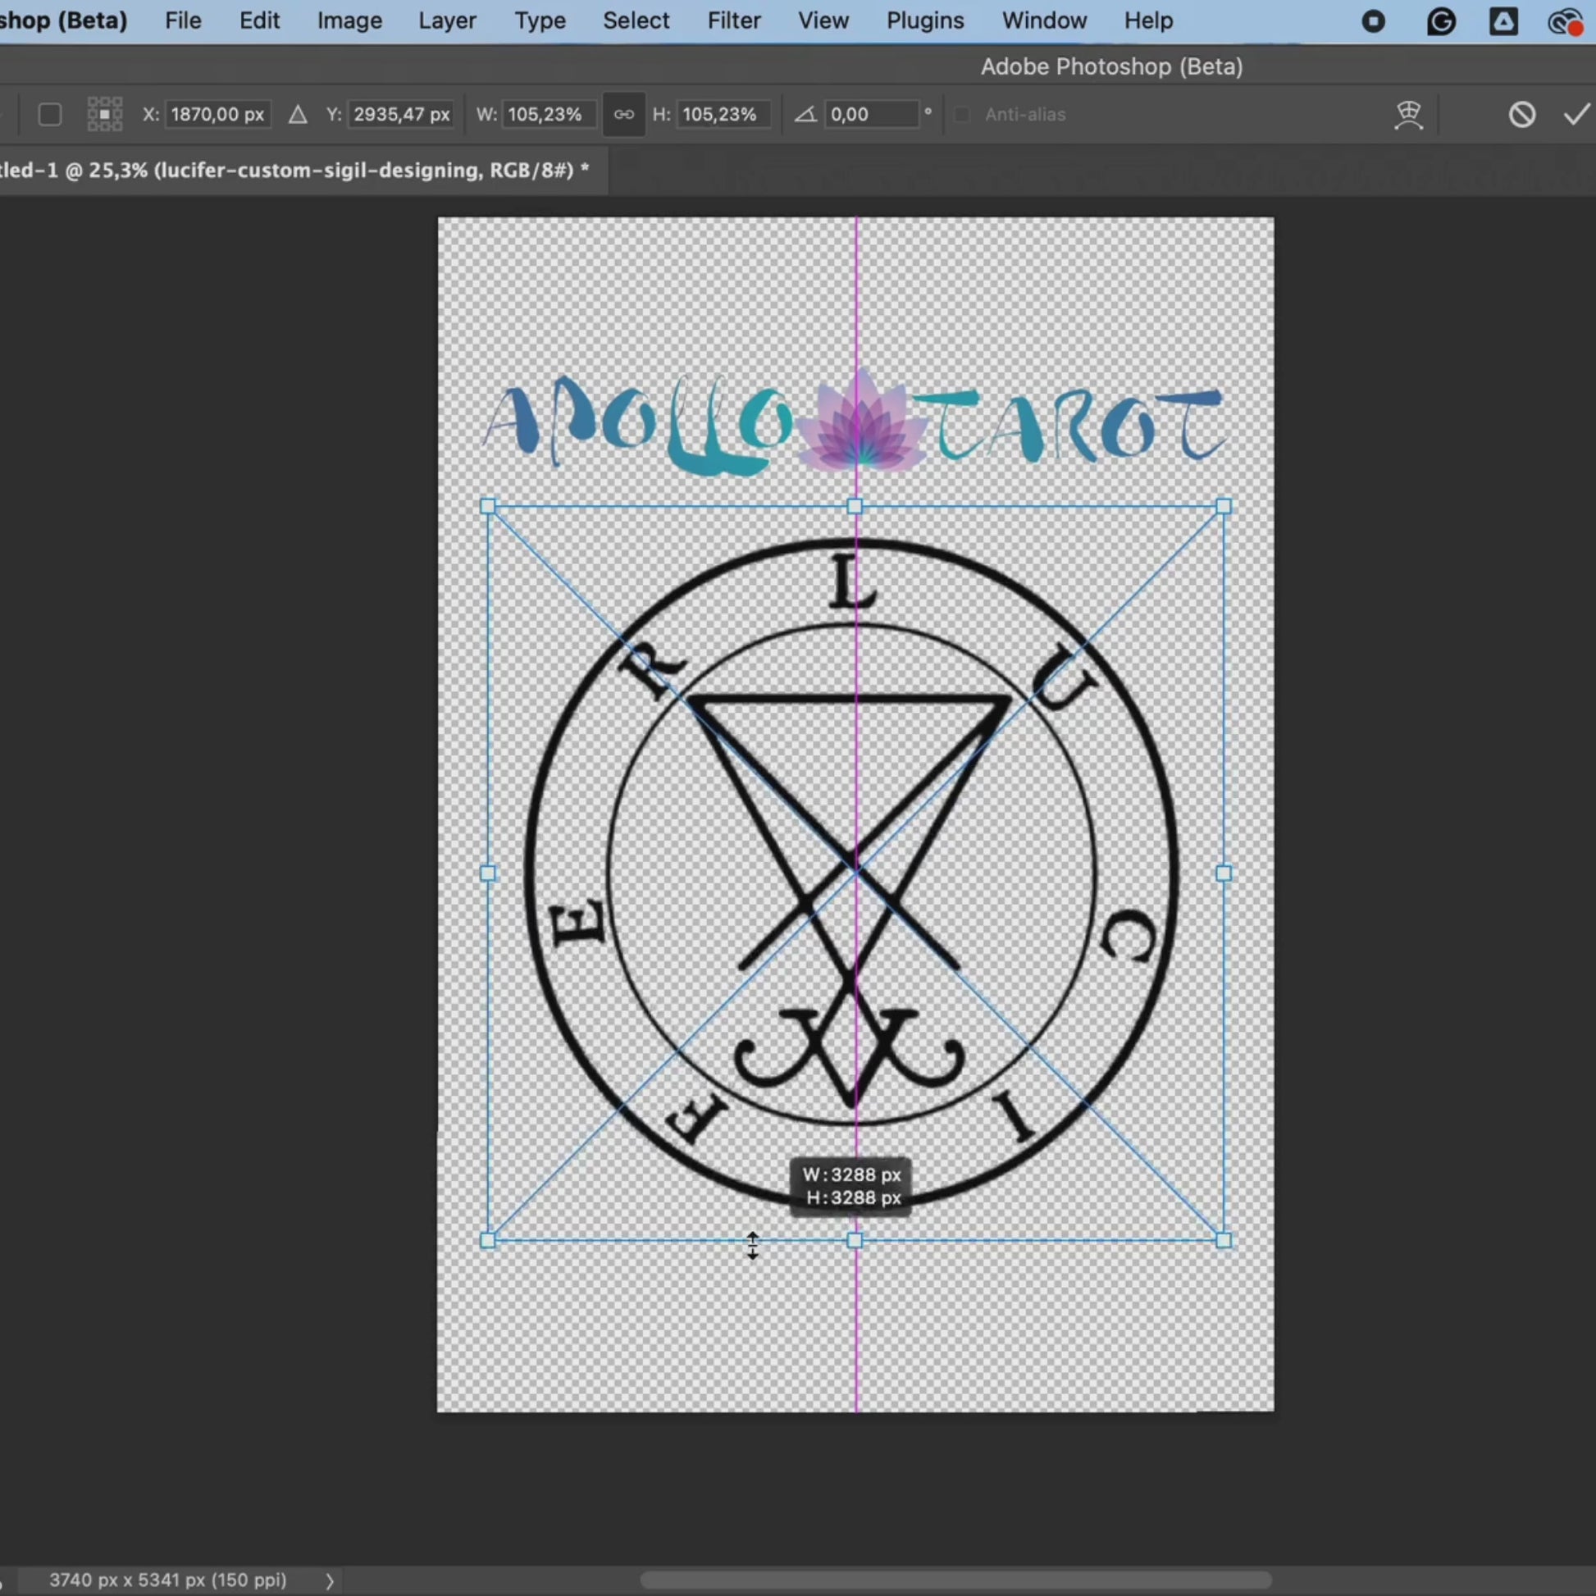Screen dimensions: 1596x1596
Task: Commit the transform with checkmark
Action: pos(1576,114)
